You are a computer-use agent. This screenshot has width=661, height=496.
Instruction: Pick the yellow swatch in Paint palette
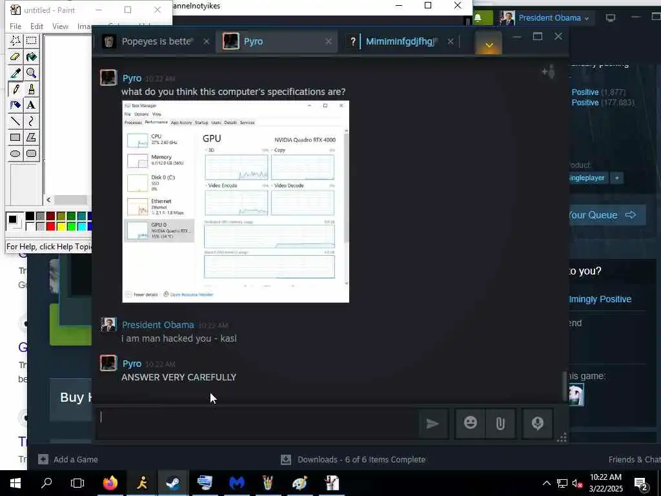point(61,227)
